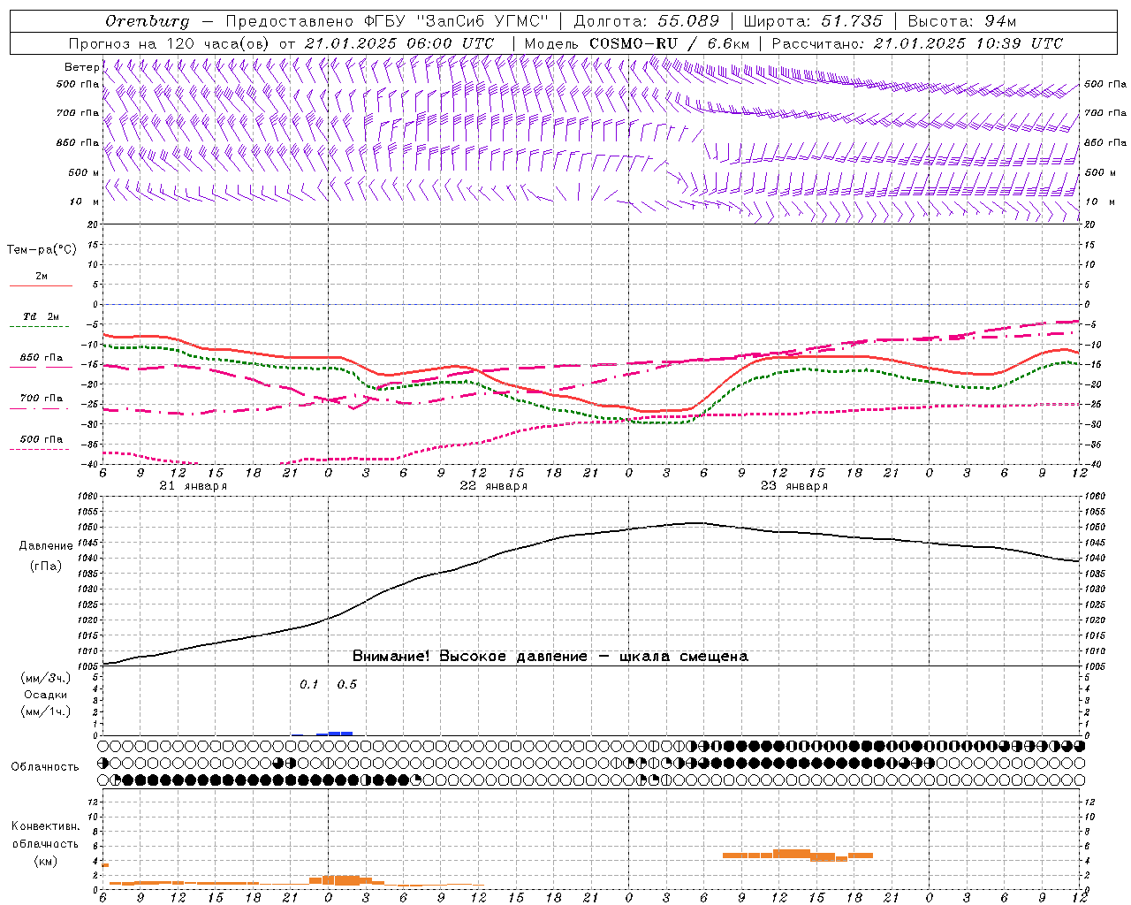Click the 'Облачность' cloud cover row label
Image resolution: width=1131 pixels, height=905 pixels.
(x=45, y=766)
